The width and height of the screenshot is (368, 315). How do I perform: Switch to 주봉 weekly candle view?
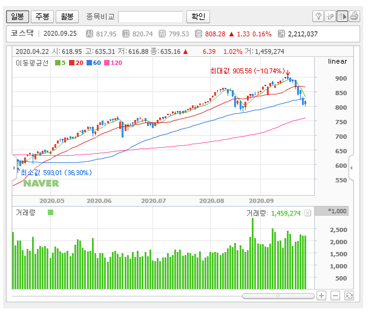point(42,16)
